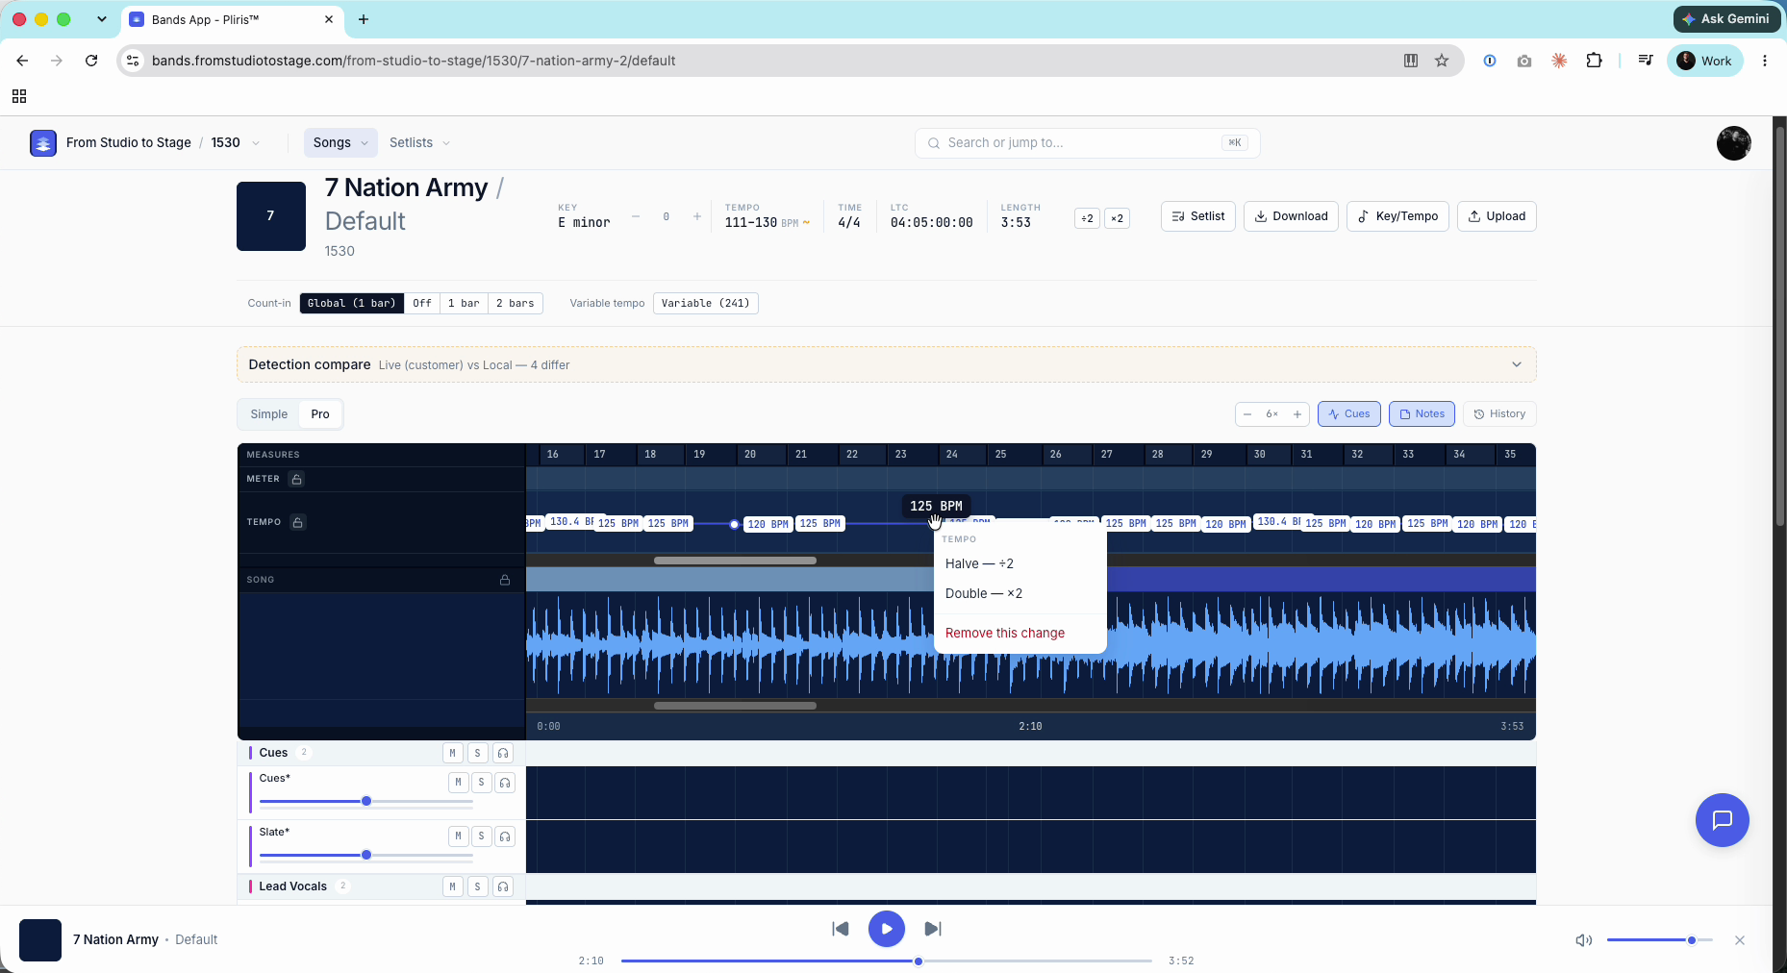
Task: Open the History panel
Action: click(x=1499, y=414)
